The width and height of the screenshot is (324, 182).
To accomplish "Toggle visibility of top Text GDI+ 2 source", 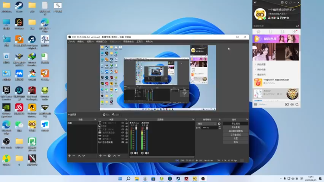I will pyautogui.click(x=123, y=123).
